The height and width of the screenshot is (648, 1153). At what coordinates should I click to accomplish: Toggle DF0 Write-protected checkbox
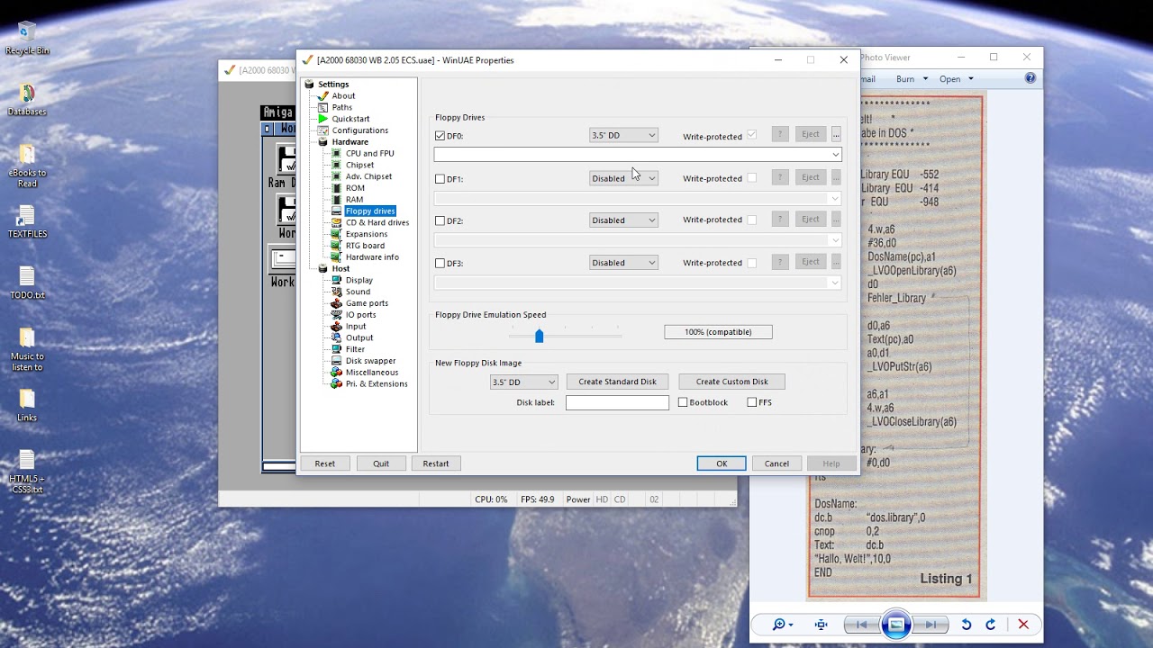point(752,135)
